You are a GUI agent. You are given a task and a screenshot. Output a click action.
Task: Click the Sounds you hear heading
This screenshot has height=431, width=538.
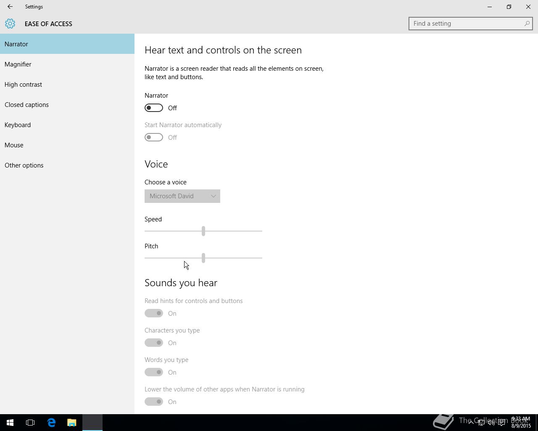(x=181, y=283)
